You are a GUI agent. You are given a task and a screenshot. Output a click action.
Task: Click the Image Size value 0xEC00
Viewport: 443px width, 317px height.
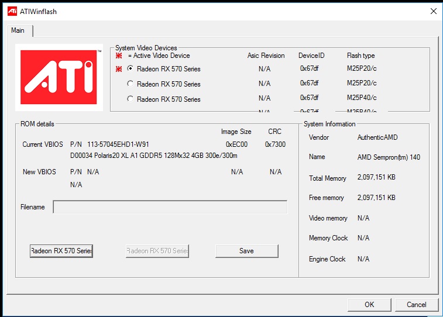coord(236,144)
